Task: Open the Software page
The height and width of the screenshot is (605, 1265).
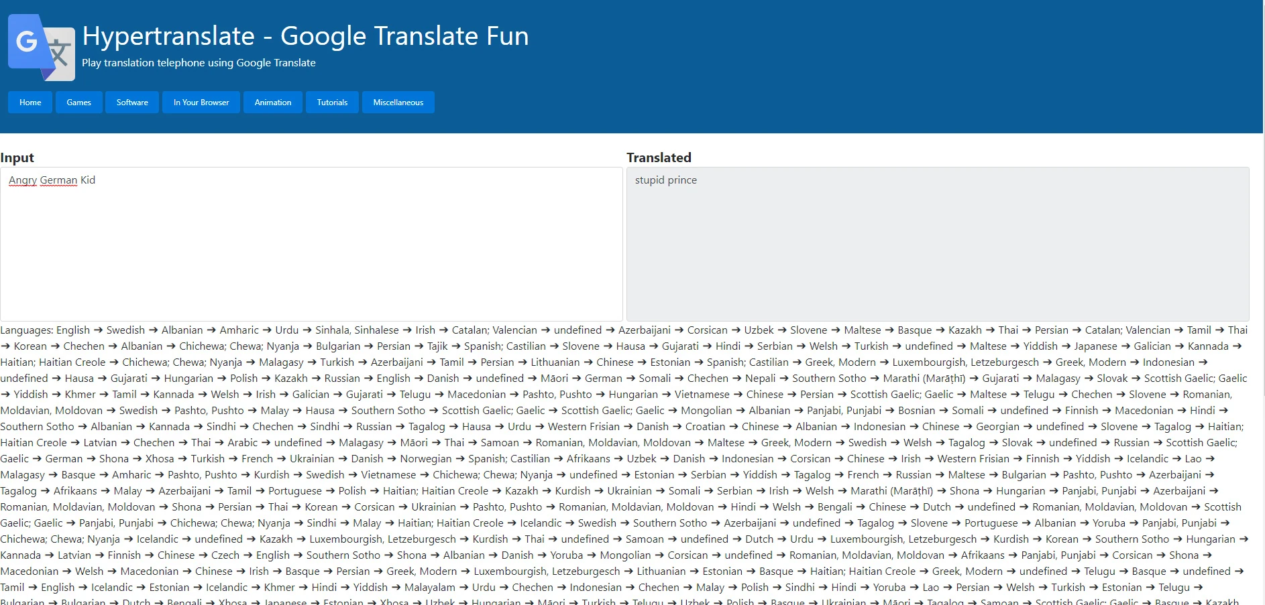Action: coord(131,102)
